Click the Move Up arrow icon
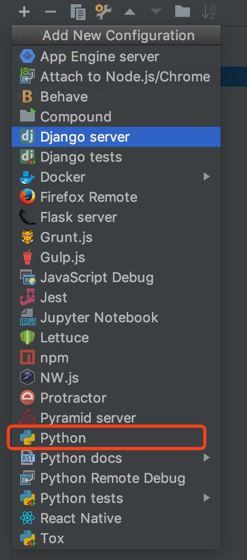The height and width of the screenshot is (560, 247). click(130, 12)
